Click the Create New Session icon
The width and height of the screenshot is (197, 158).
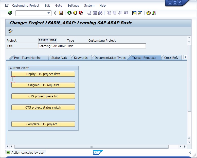click(134, 13)
